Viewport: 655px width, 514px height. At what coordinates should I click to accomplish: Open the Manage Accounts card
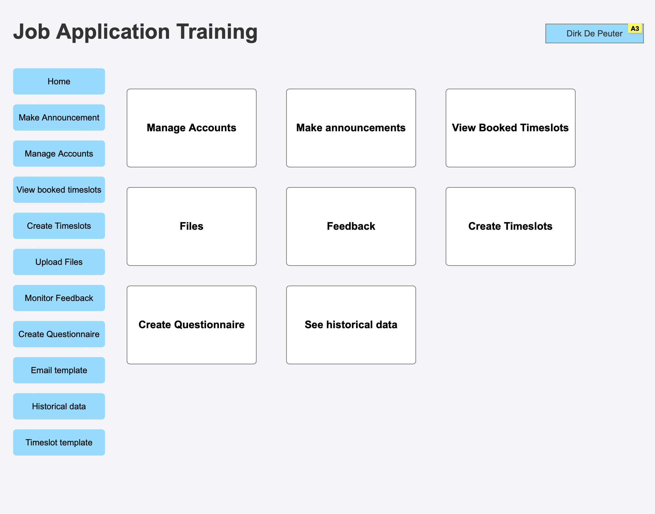pyautogui.click(x=191, y=128)
